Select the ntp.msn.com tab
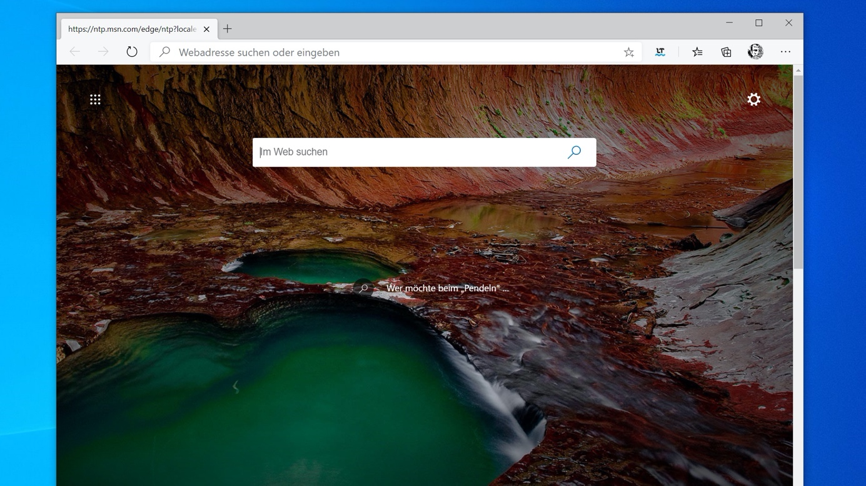Image resolution: width=866 pixels, height=486 pixels. tap(139, 29)
